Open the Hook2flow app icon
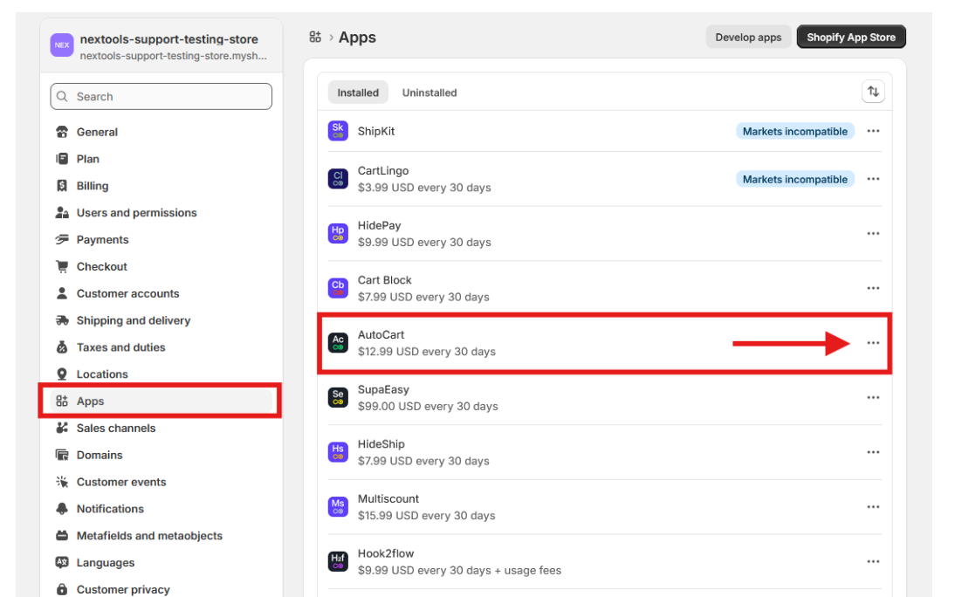The width and height of the screenshot is (962, 597). click(338, 561)
